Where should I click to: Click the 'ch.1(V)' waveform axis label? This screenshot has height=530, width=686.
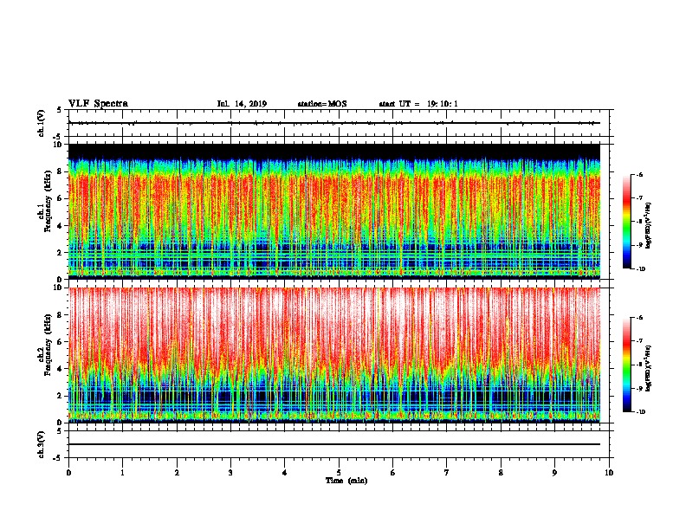pos(42,123)
